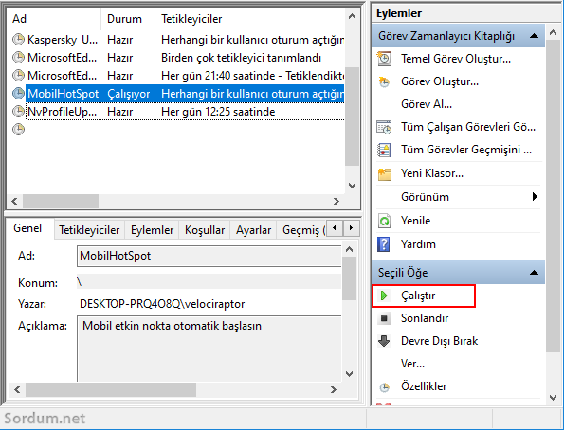Click the Yazar value DESKTOP-PRQ4O8Q\velociraptor

pyautogui.click(x=162, y=304)
